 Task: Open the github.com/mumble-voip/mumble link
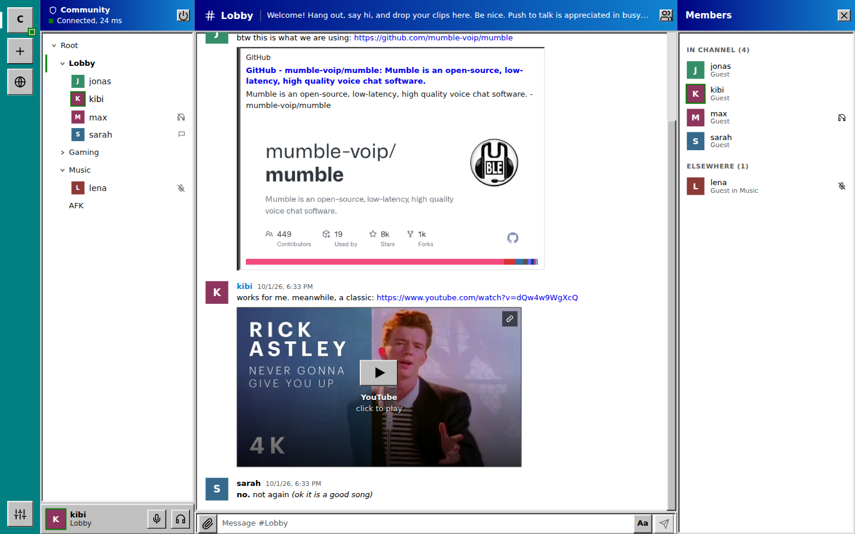click(x=433, y=38)
